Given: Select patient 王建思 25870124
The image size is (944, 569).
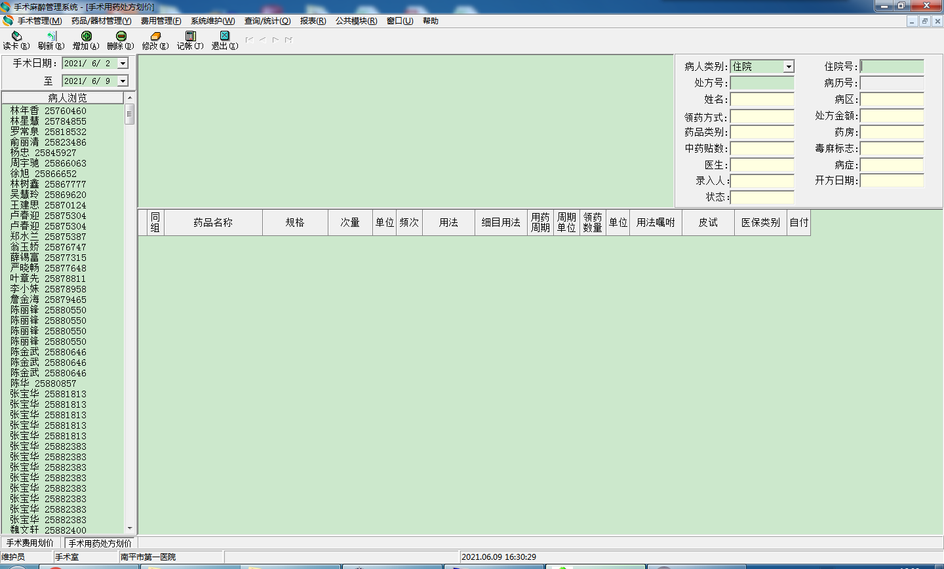Looking at the screenshot, I should pos(48,205).
